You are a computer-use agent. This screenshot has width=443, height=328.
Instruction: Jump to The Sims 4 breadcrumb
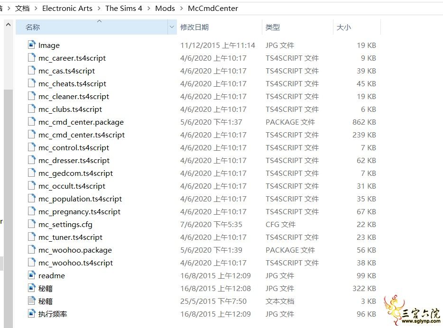[124, 9]
